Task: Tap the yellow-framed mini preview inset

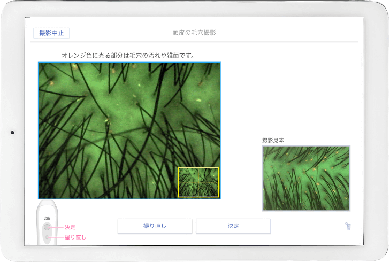Action: click(x=198, y=182)
